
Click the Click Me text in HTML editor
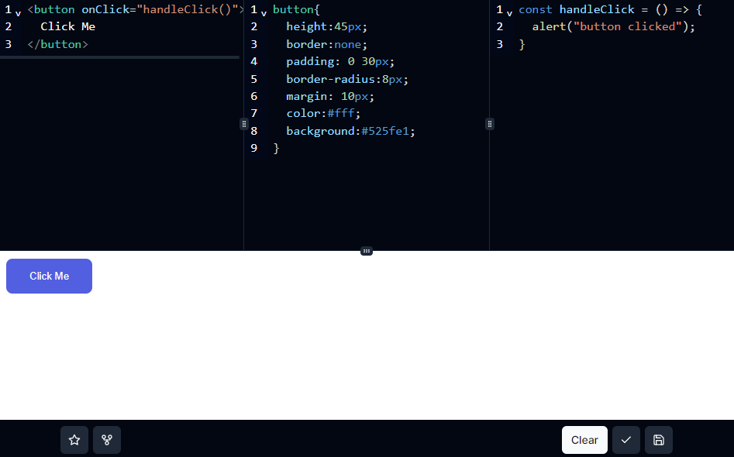[68, 26]
